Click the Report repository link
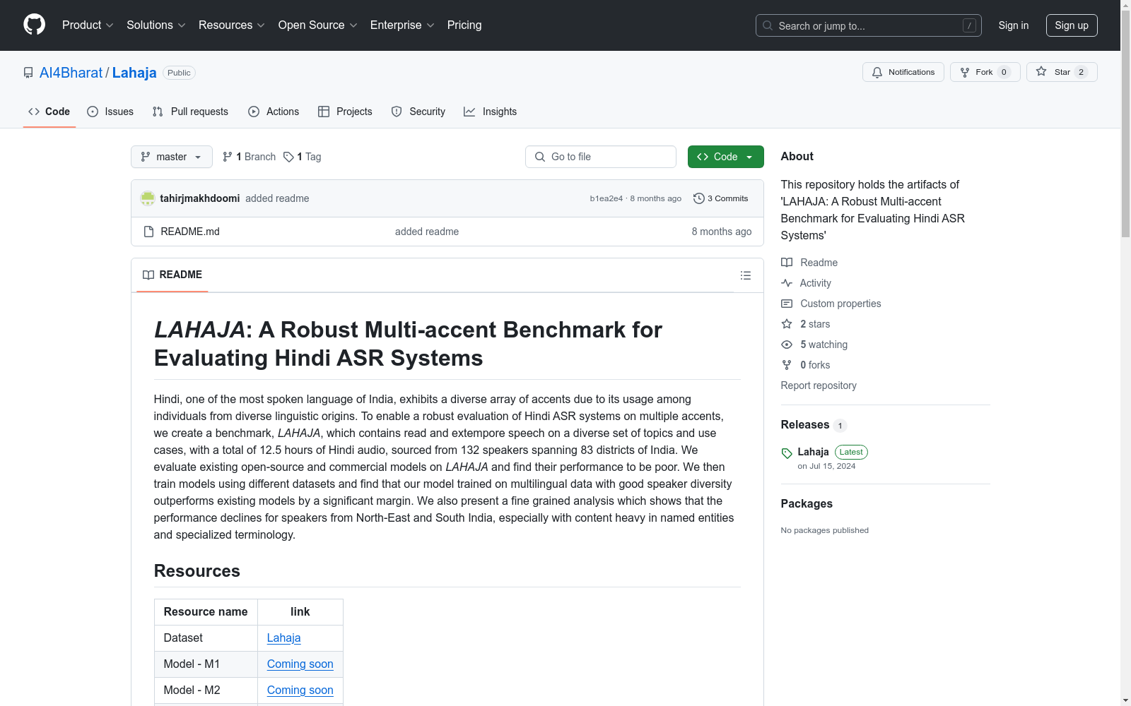This screenshot has width=1131, height=706. coord(819,385)
